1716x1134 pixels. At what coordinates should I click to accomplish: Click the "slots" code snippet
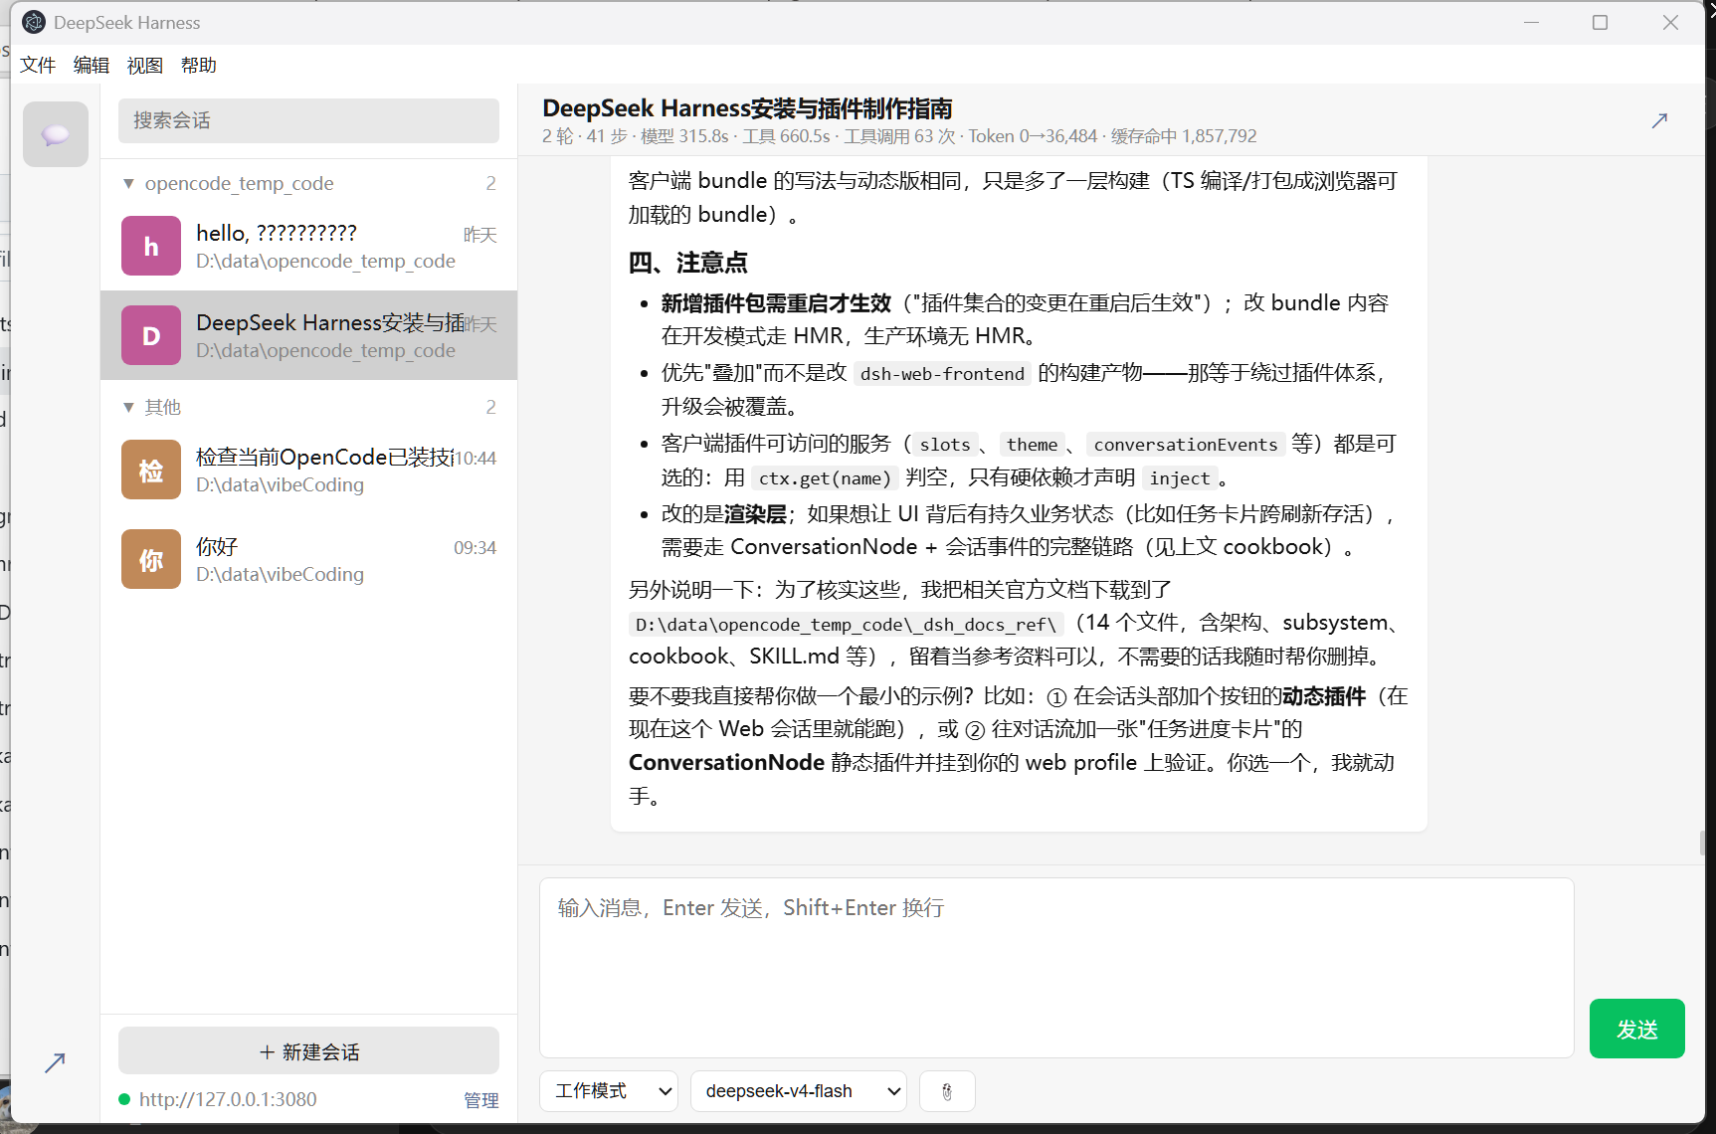(944, 445)
